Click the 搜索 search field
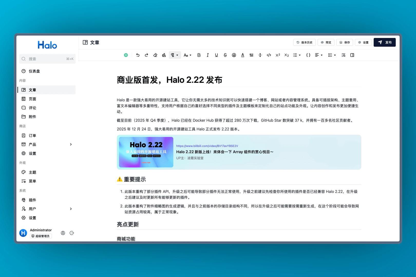Viewport: 416px width, 277px height. pos(47,59)
